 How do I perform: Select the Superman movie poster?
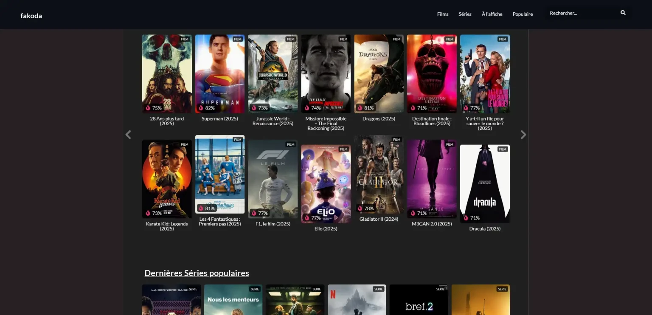(x=220, y=74)
